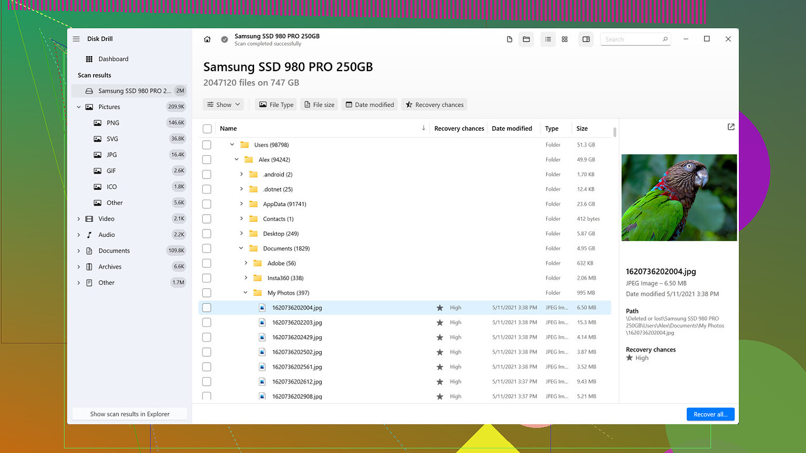The width and height of the screenshot is (806, 453).
Task: Toggle the preview panel icon
Action: (x=586, y=39)
